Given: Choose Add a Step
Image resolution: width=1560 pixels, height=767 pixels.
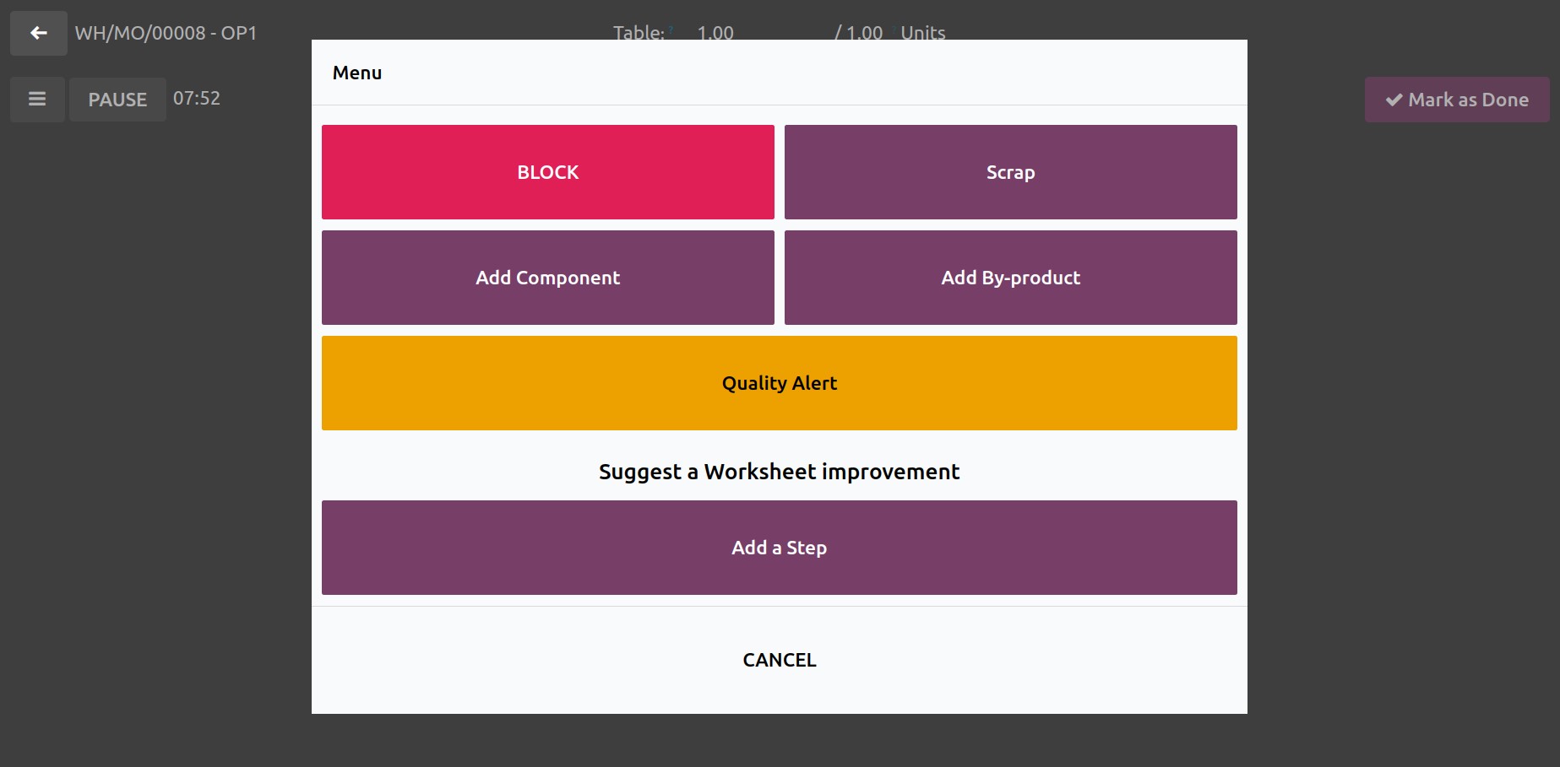Looking at the screenshot, I should pos(780,548).
